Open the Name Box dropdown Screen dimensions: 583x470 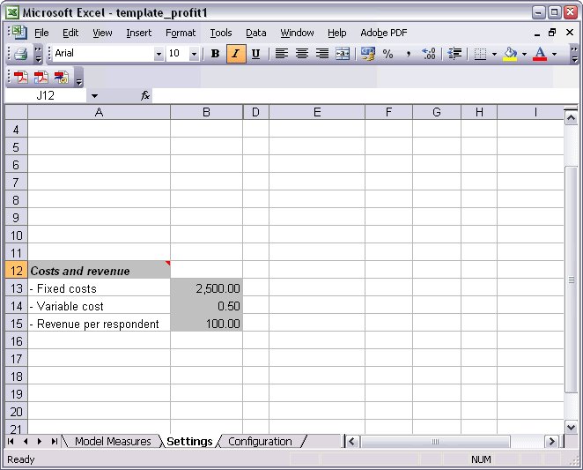coord(94,96)
